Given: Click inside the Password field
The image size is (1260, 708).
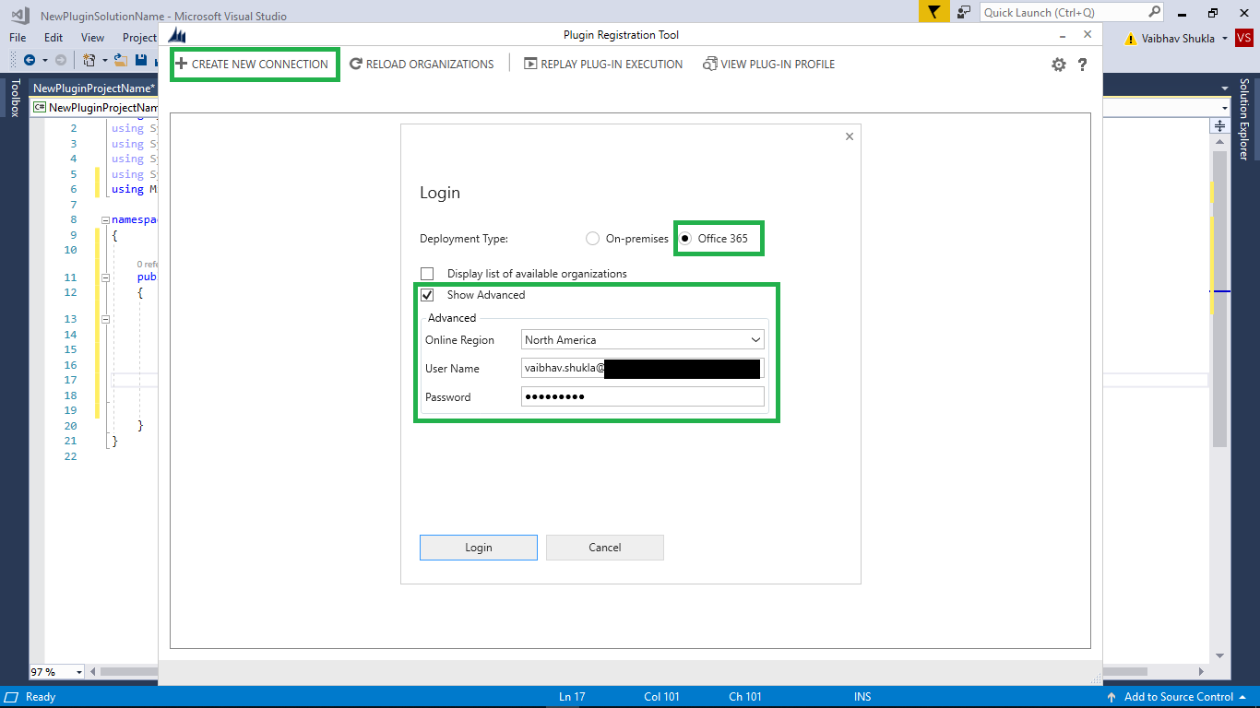Looking at the screenshot, I should tap(642, 396).
